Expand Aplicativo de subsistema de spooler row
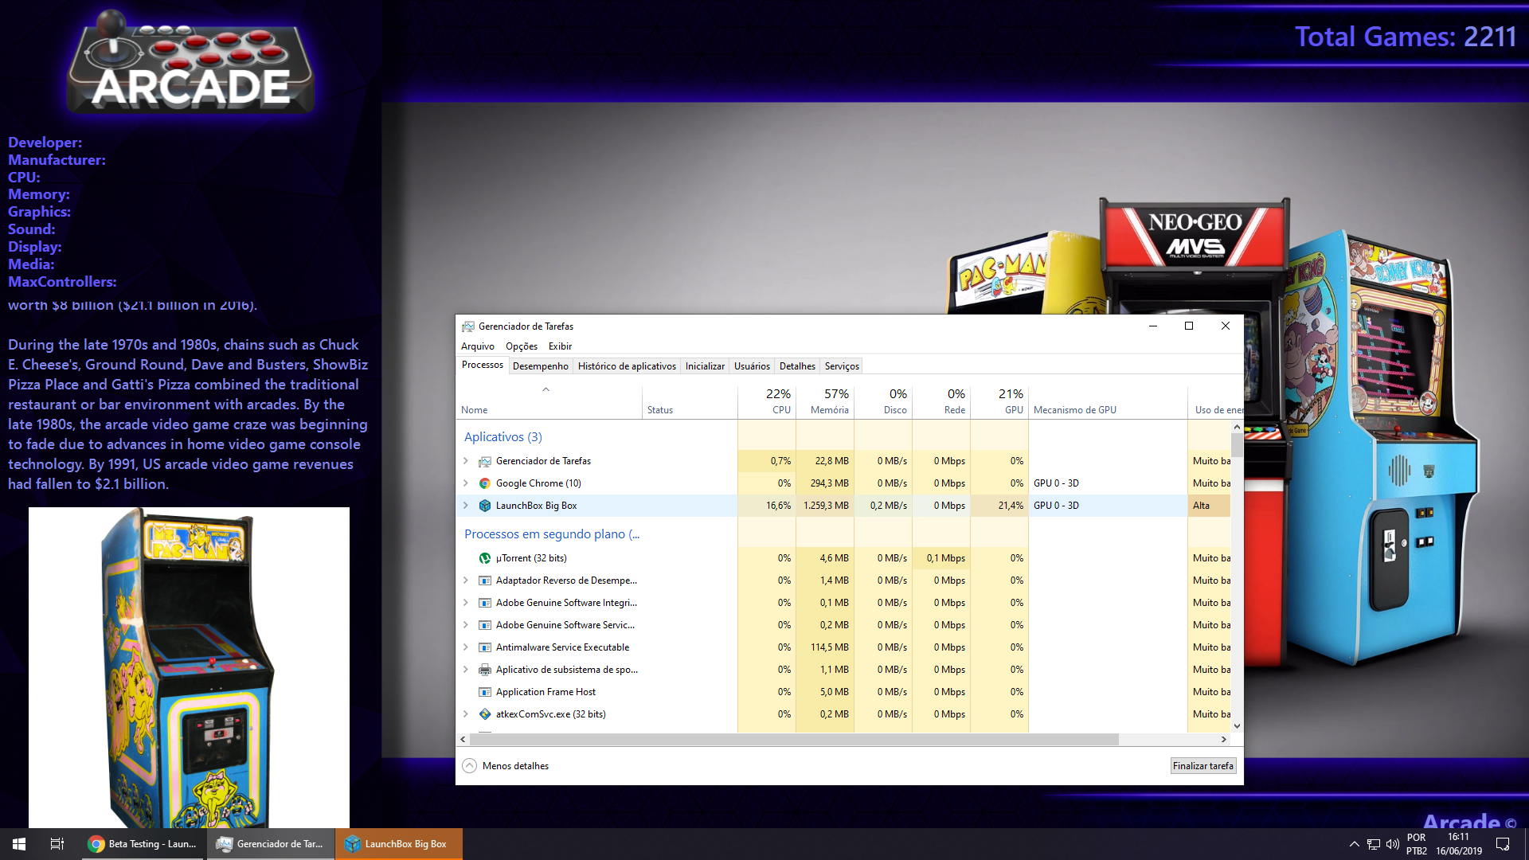The image size is (1529, 860). tap(466, 670)
